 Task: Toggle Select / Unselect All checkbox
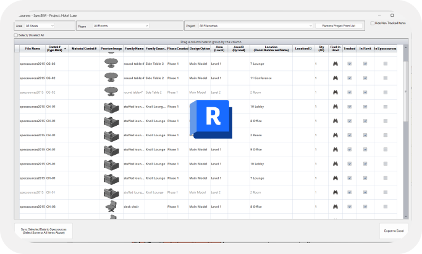16,35
